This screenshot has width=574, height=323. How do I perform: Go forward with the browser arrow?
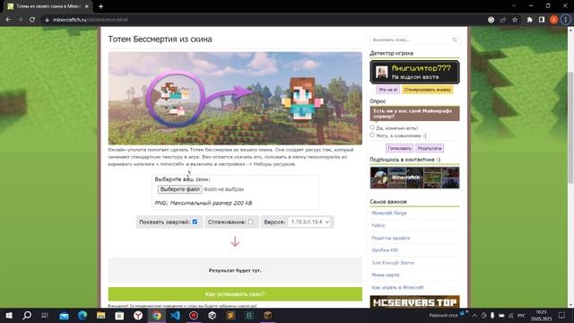[21, 20]
